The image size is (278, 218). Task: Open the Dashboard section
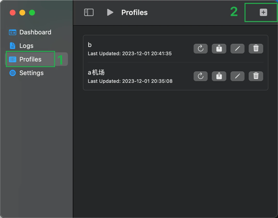[x=35, y=32]
